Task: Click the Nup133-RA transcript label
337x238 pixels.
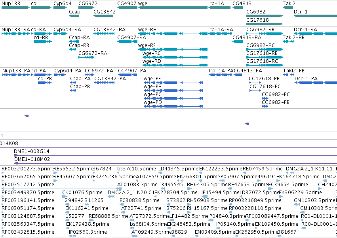Action: point(16,29)
